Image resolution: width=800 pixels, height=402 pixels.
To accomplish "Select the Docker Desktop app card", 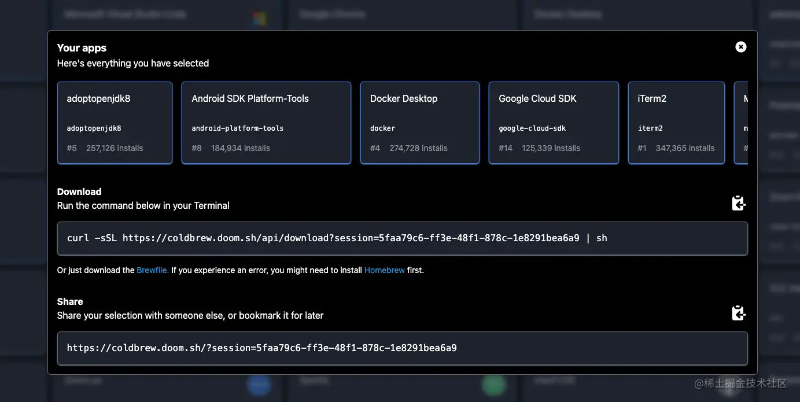I will (x=420, y=123).
